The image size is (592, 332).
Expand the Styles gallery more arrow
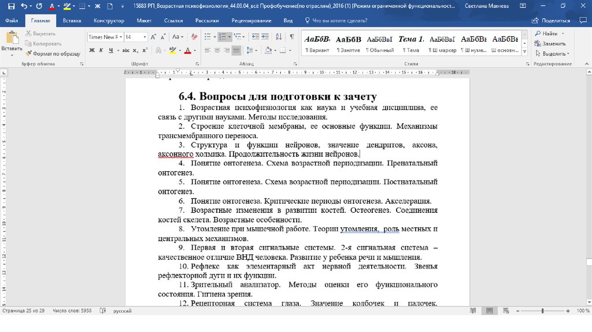tap(523, 50)
